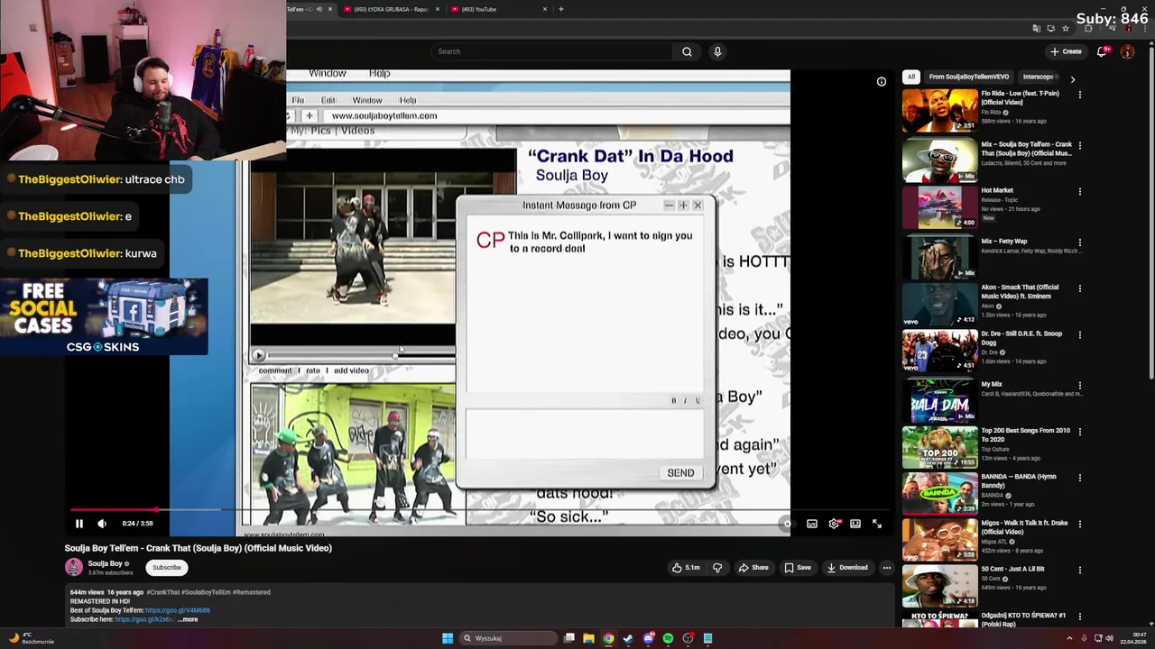Click Wyszukaj taskbar search box
1155x649 pixels.
click(x=507, y=638)
